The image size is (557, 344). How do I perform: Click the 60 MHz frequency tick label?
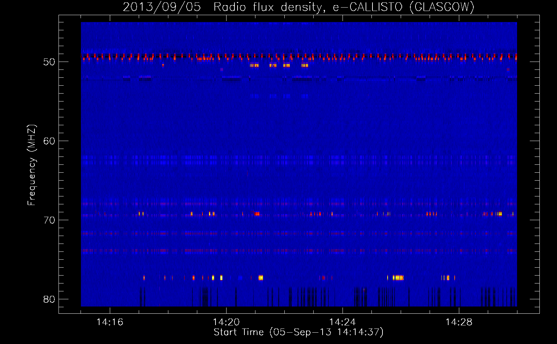click(x=49, y=141)
